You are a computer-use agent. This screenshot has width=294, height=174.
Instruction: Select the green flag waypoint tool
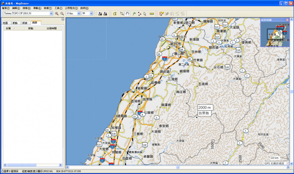(x=134, y=13)
